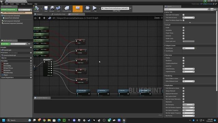Toggle Allow Tick Before Begin Play checkbox
The height and width of the screenshot is (123, 218).
coord(184,20)
